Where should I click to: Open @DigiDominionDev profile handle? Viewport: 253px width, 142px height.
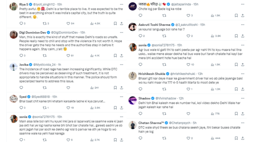(x=64, y=33)
